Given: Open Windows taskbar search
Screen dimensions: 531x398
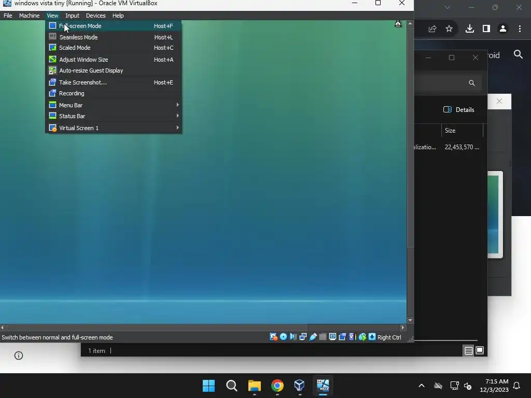Looking at the screenshot, I should tap(232, 386).
